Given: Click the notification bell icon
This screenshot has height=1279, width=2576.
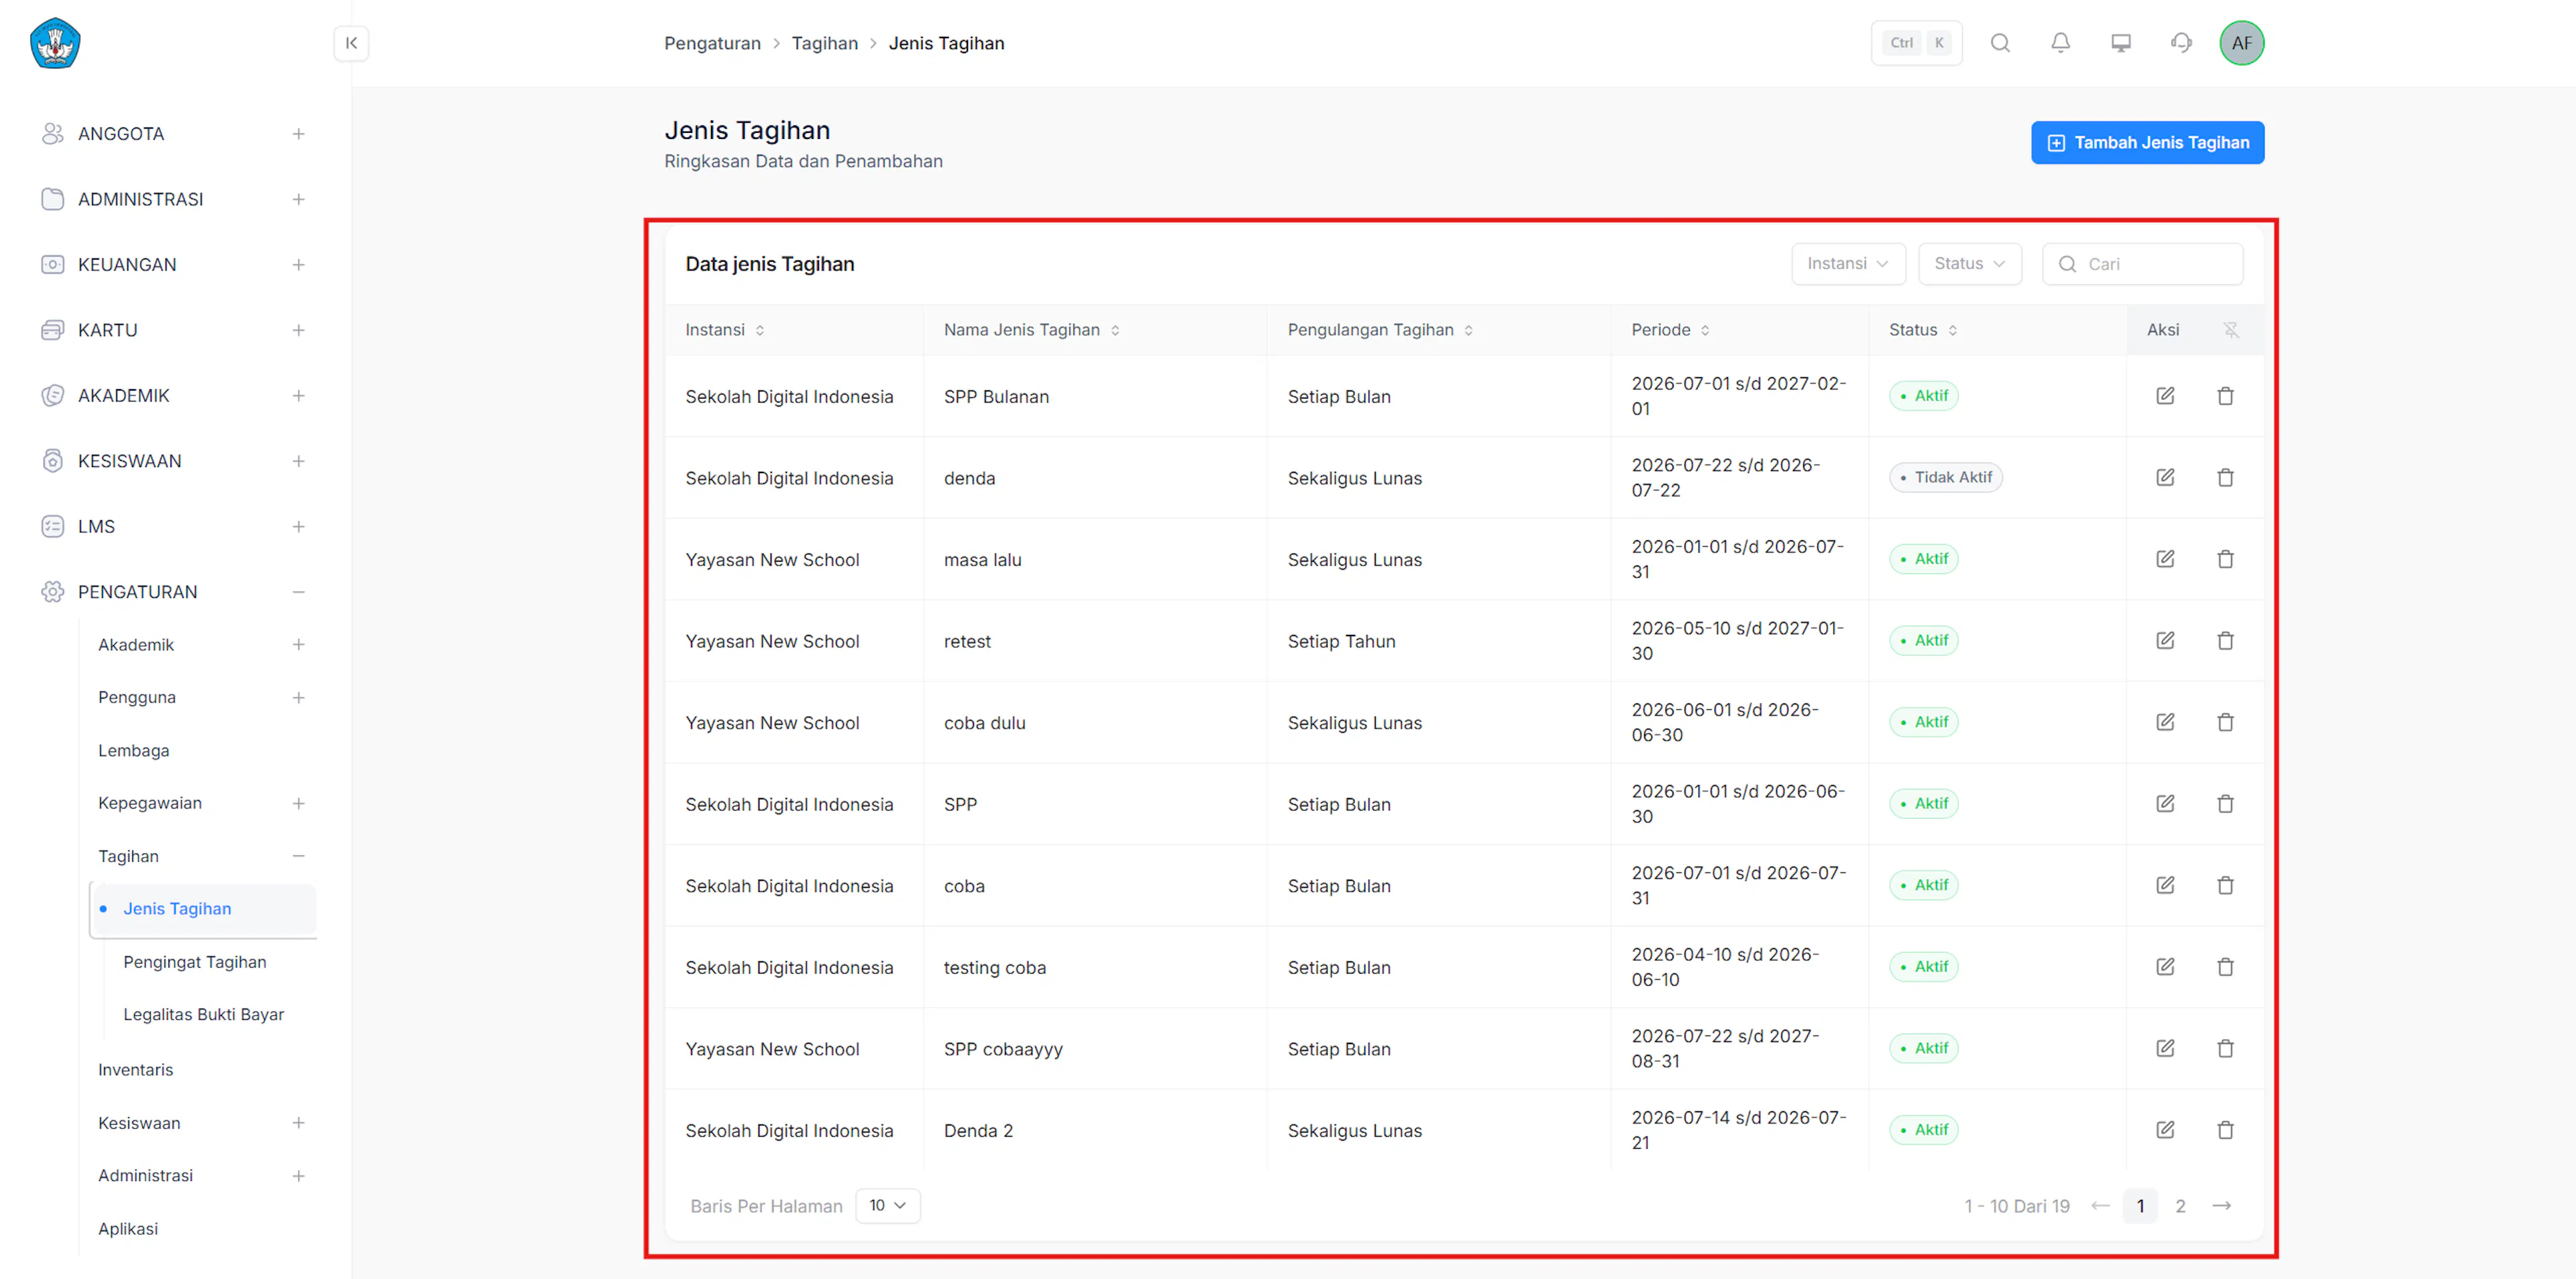Looking at the screenshot, I should tap(2060, 43).
